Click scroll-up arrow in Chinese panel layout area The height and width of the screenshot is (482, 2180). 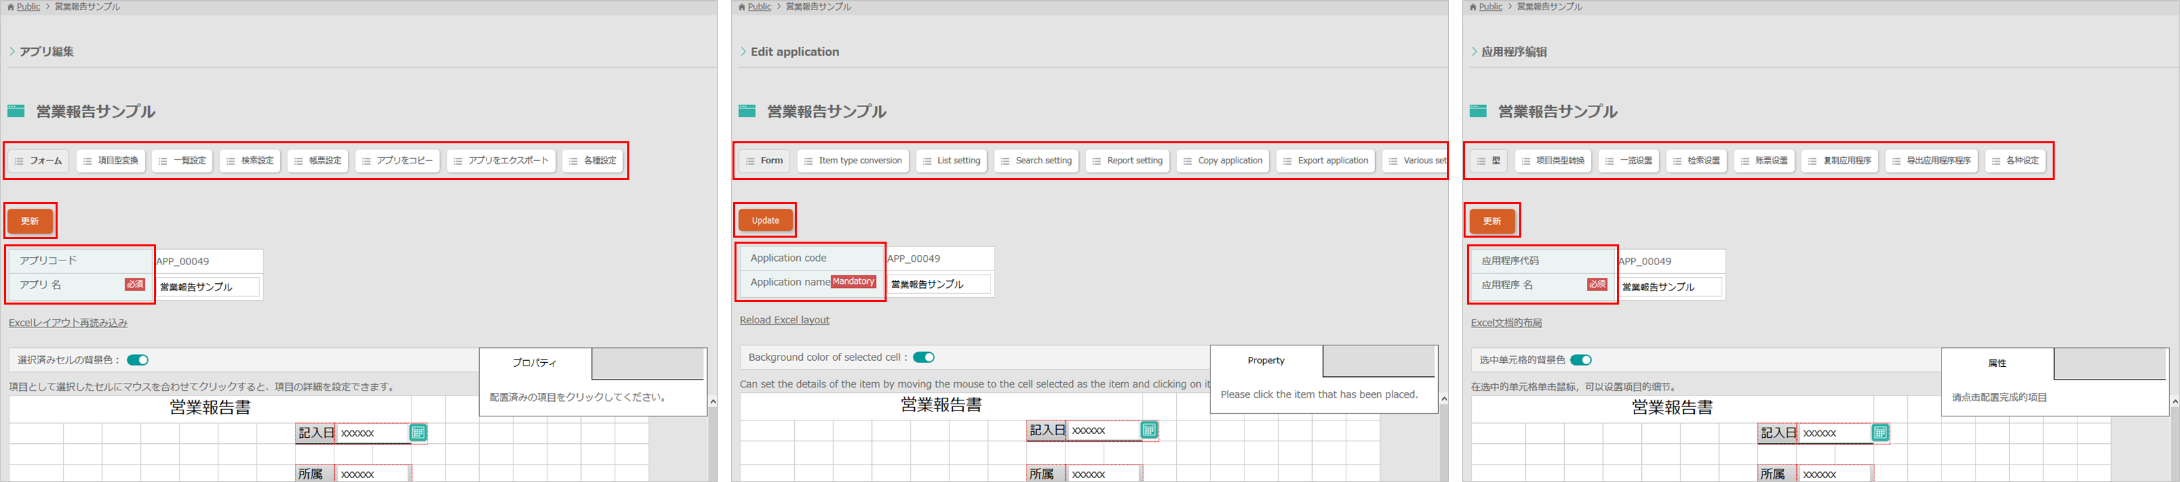click(x=2175, y=402)
